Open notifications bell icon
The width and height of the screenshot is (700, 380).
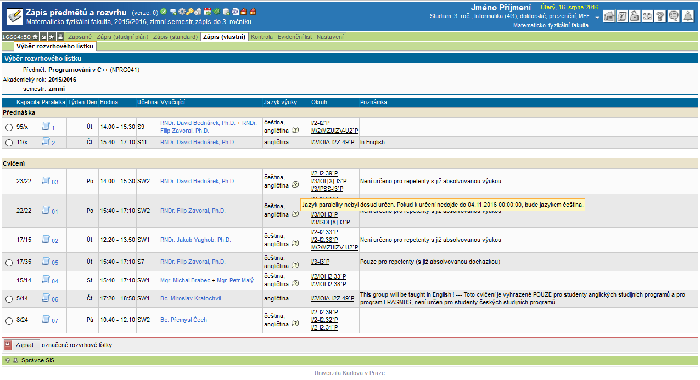click(688, 16)
